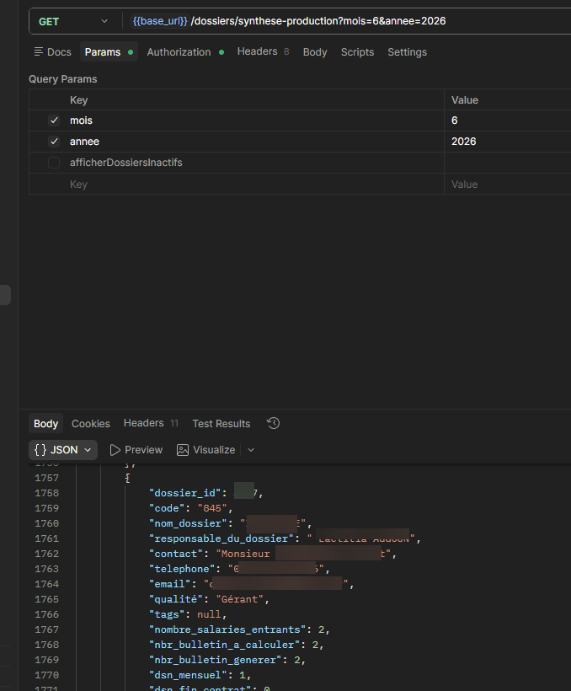571x691 pixels.
Task: Click the "qualité": "Gérant" line
Action: tap(209, 599)
